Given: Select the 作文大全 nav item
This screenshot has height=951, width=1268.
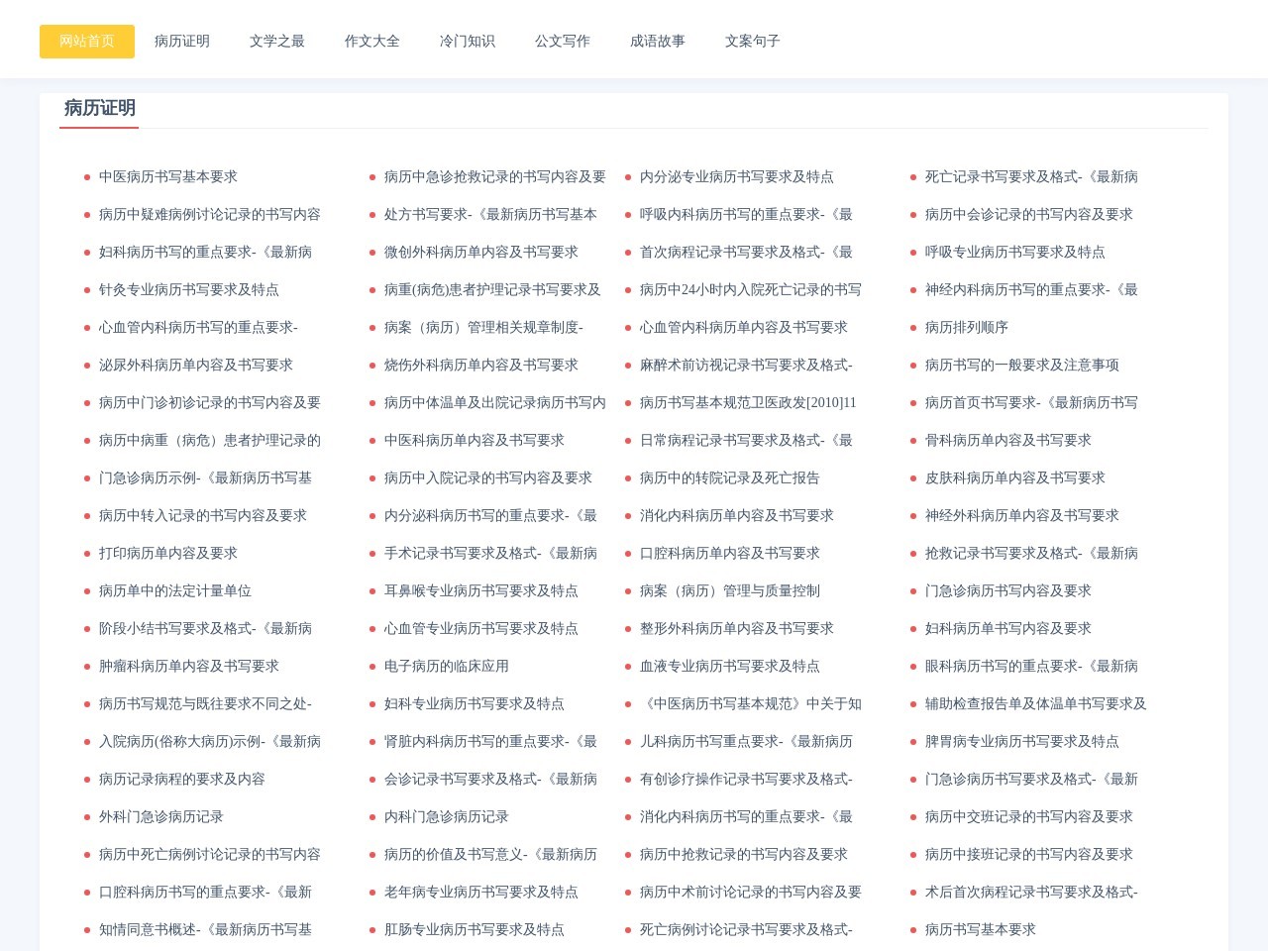Looking at the screenshot, I should [x=372, y=42].
